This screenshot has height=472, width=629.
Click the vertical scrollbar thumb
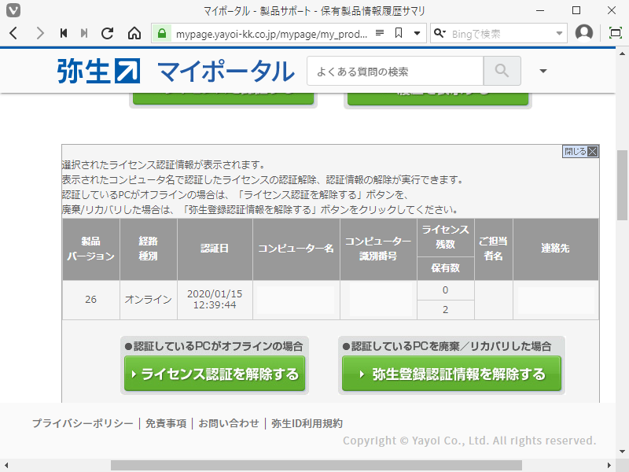point(622,185)
